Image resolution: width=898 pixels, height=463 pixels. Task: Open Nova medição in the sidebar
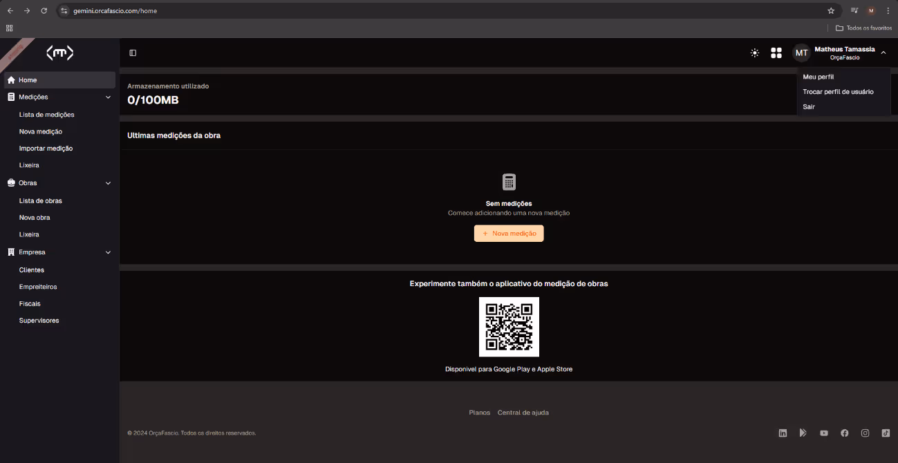[x=41, y=131]
